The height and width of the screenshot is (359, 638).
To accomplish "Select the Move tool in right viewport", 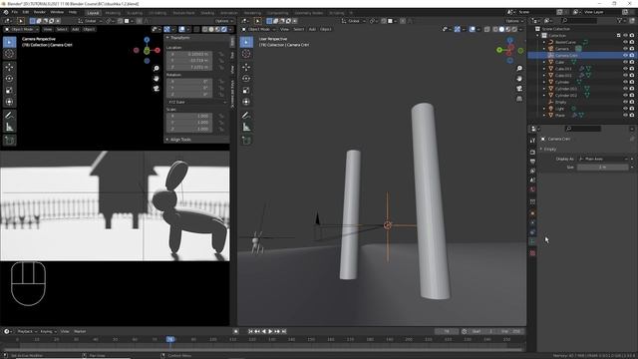I will click(246, 67).
